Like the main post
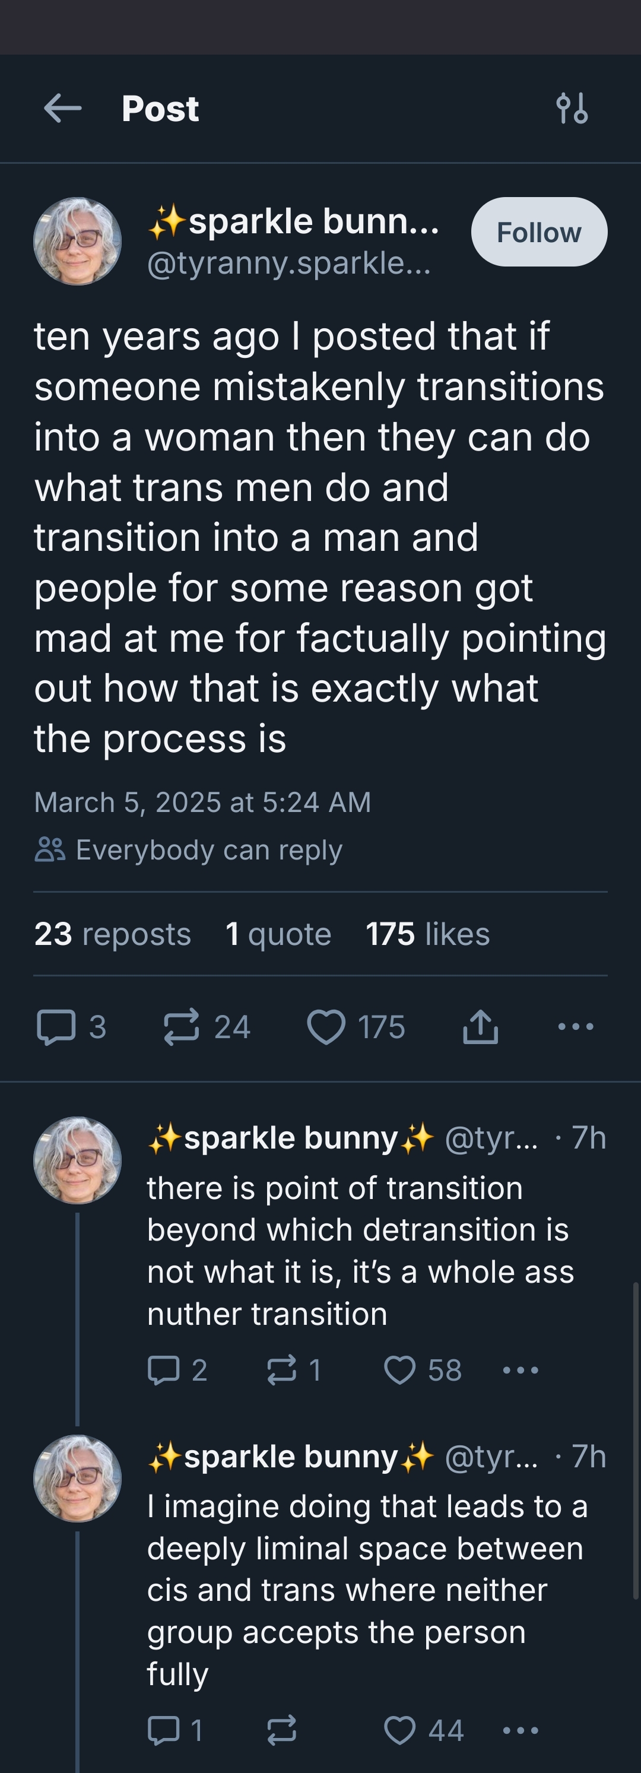Viewport: 641px width, 1773px height. [326, 1027]
